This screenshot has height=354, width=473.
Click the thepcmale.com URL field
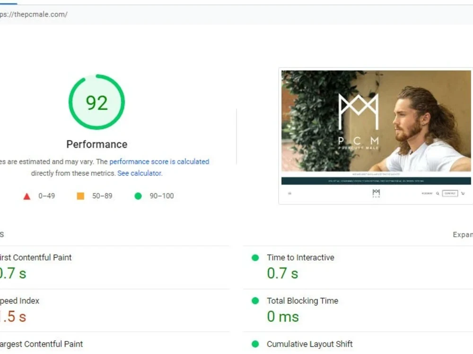pos(236,15)
